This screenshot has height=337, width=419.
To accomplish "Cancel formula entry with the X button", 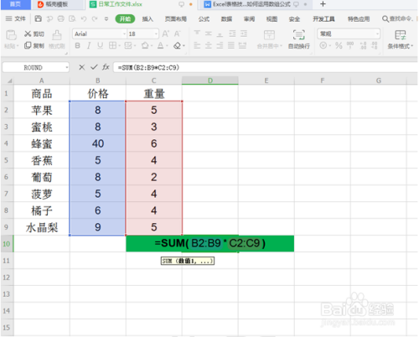I will point(81,67).
